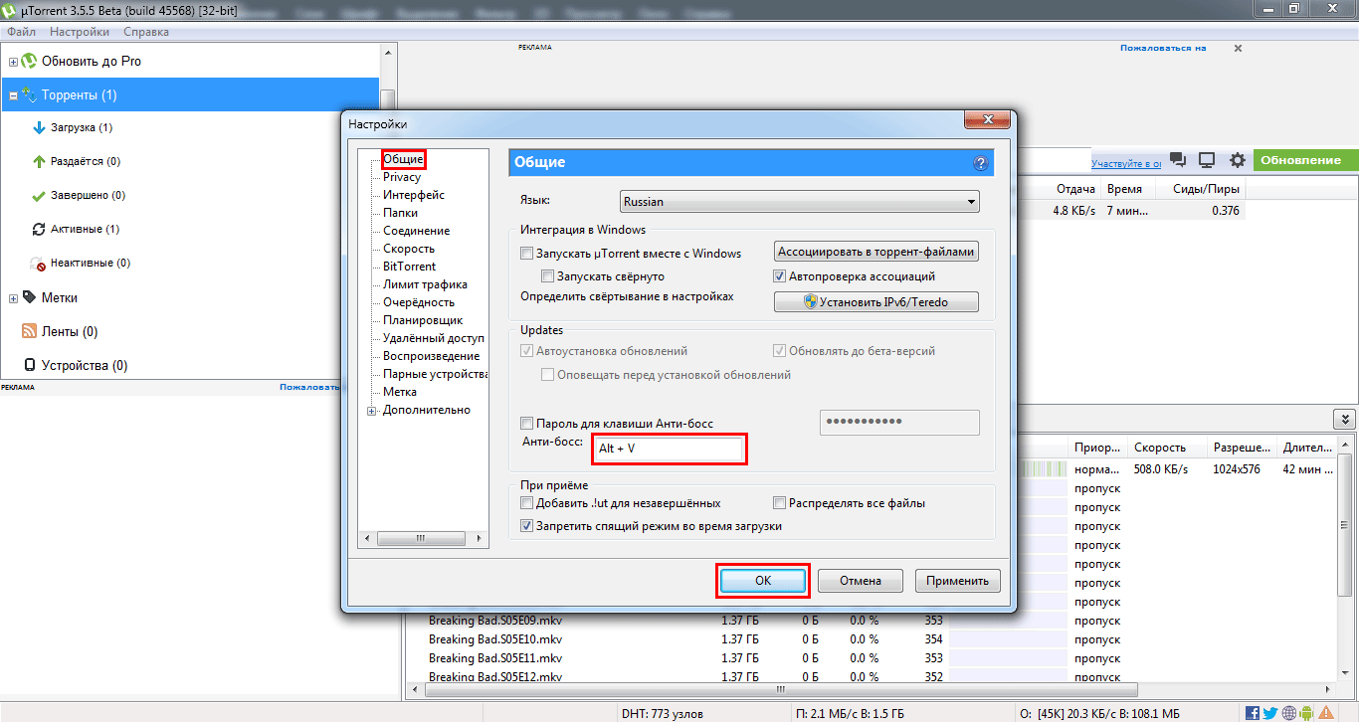
Task: Click the Применить button
Action: pyautogui.click(x=957, y=581)
